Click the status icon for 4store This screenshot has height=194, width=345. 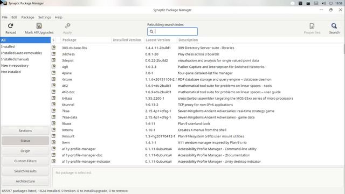(x=53, y=79)
